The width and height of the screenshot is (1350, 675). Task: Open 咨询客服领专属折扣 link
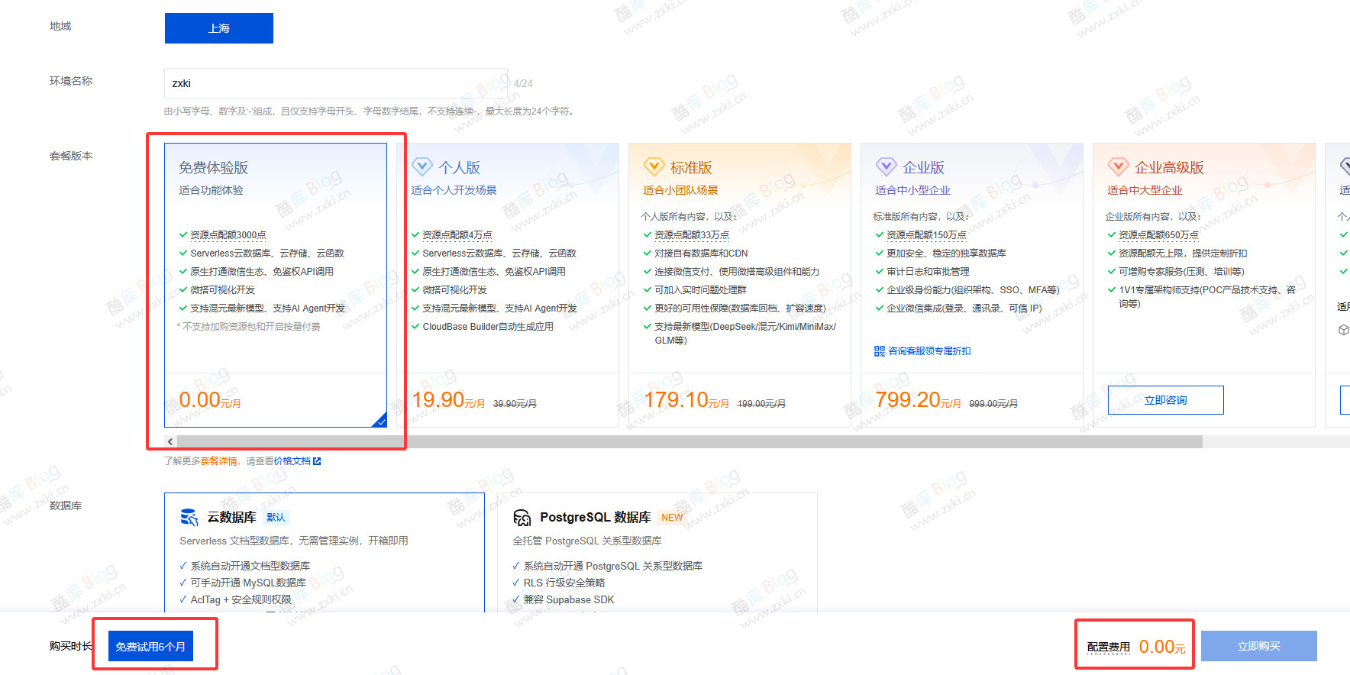click(x=929, y=351)
